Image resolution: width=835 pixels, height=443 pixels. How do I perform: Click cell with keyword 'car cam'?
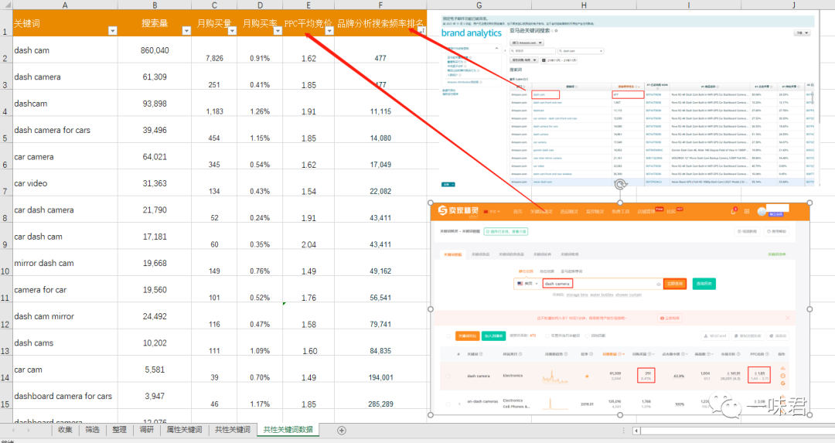click(x=65, y=370)
